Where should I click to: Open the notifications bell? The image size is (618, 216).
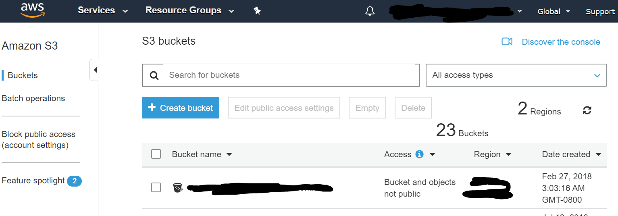click(x=370, y=11)
